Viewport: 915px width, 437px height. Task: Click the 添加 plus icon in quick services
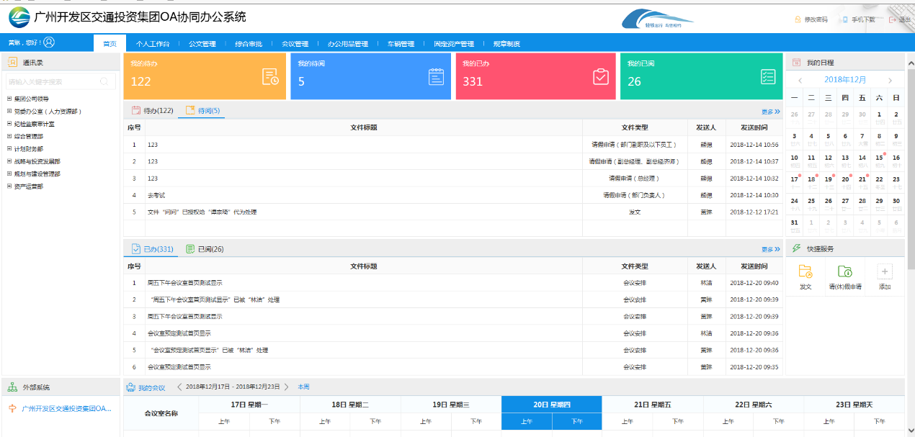tap(885, 271)
